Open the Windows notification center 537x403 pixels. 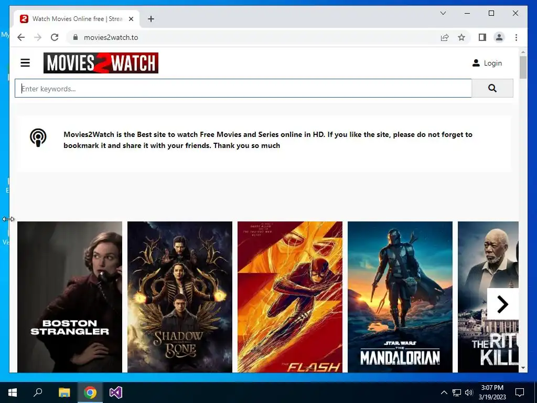click(520, 393)
